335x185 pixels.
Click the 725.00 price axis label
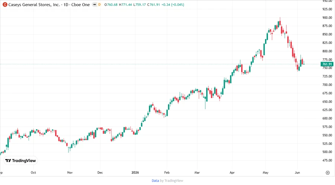pos(327,76)
